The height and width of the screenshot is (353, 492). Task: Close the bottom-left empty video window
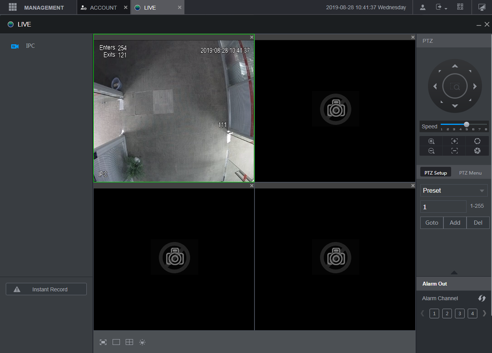(x=252, y=186)
